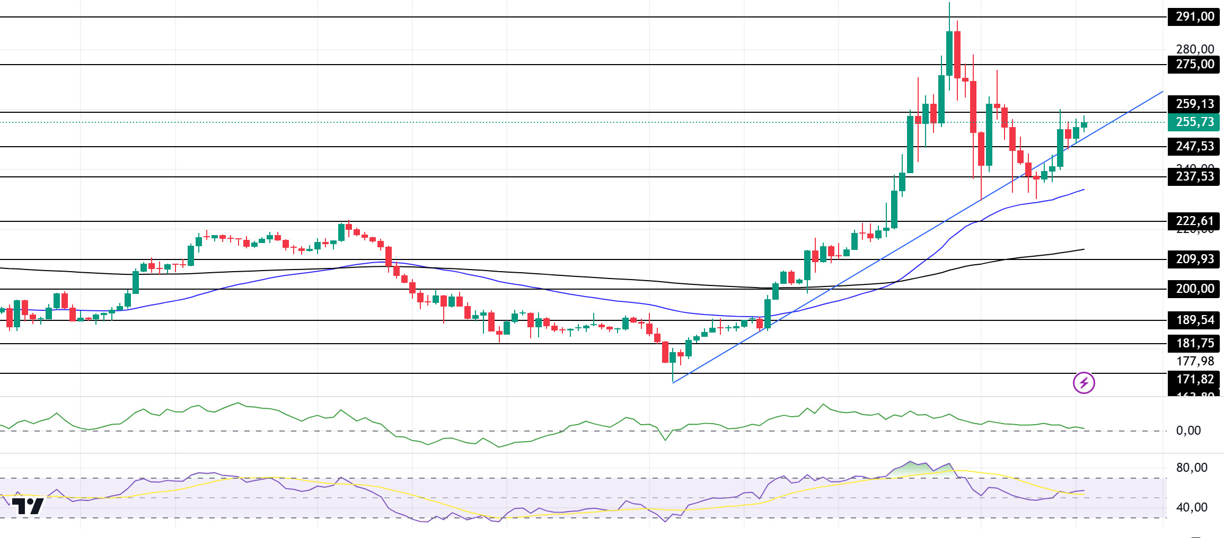Click the 0,00 oscillator scale value
The width and height of the screenshot is (1224, 538).
tap(1188, 431)
